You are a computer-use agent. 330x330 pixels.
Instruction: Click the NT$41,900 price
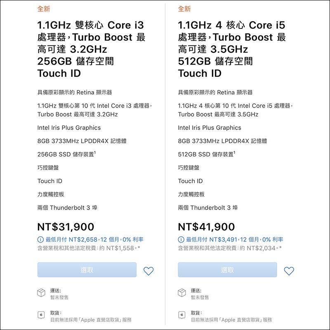pyautogui.click(x=206, y=227)
